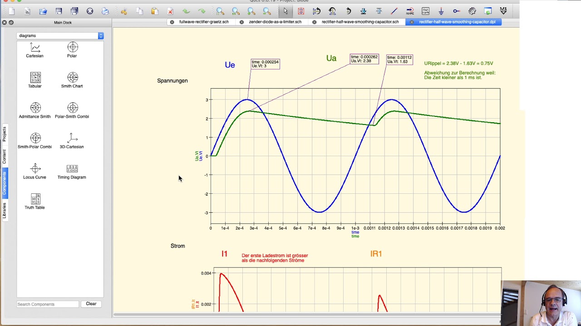
Task: Choose the Tabular diagram
Action: (35, 81)
